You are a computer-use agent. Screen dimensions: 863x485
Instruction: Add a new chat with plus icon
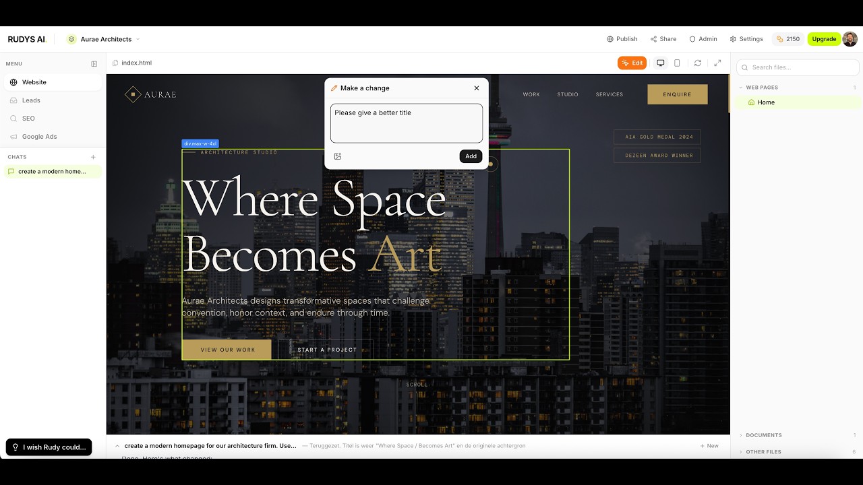click(93, 157)
